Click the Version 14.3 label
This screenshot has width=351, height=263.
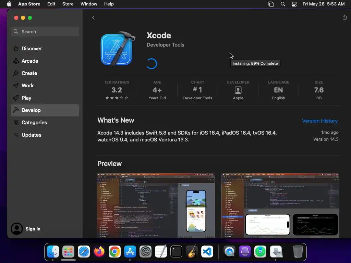326,139
